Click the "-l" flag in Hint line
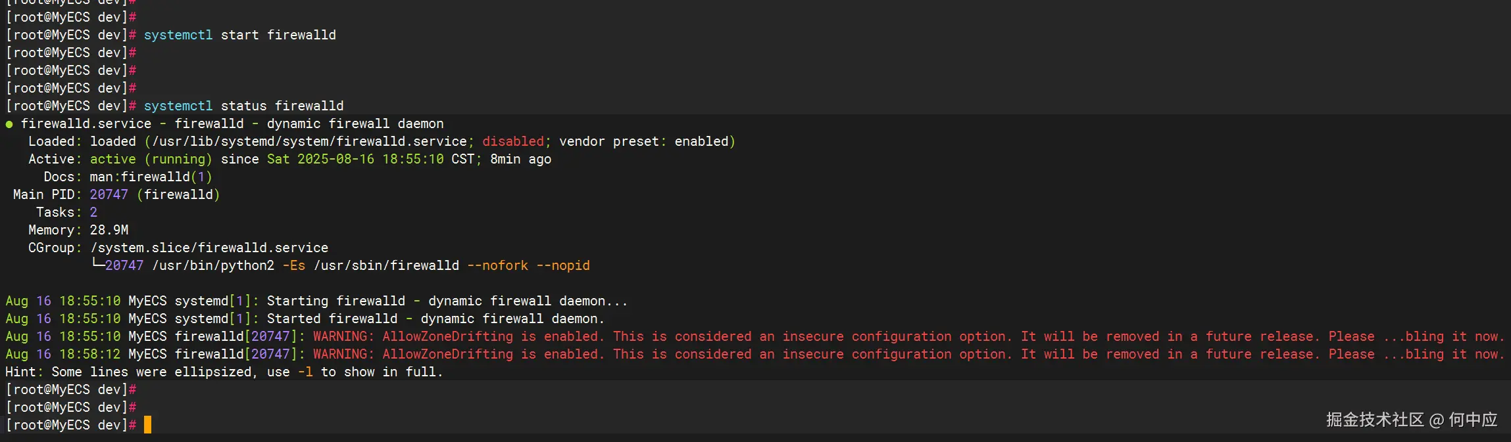Viewport: 1511px width, 442px height. point(305,372)
